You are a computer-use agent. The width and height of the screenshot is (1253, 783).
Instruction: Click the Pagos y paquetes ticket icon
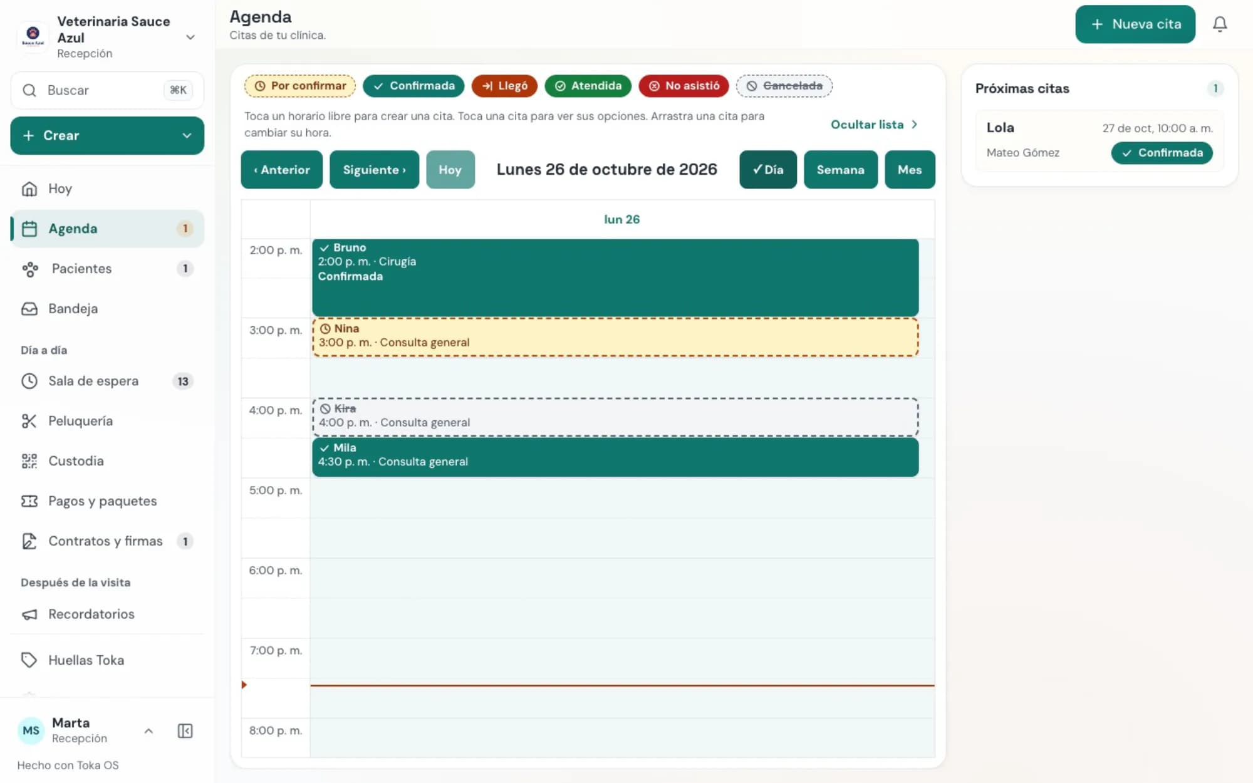click(x=29, y=501)
